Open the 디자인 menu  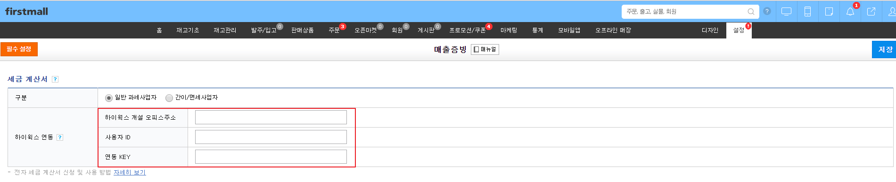(x=710, y=30)
